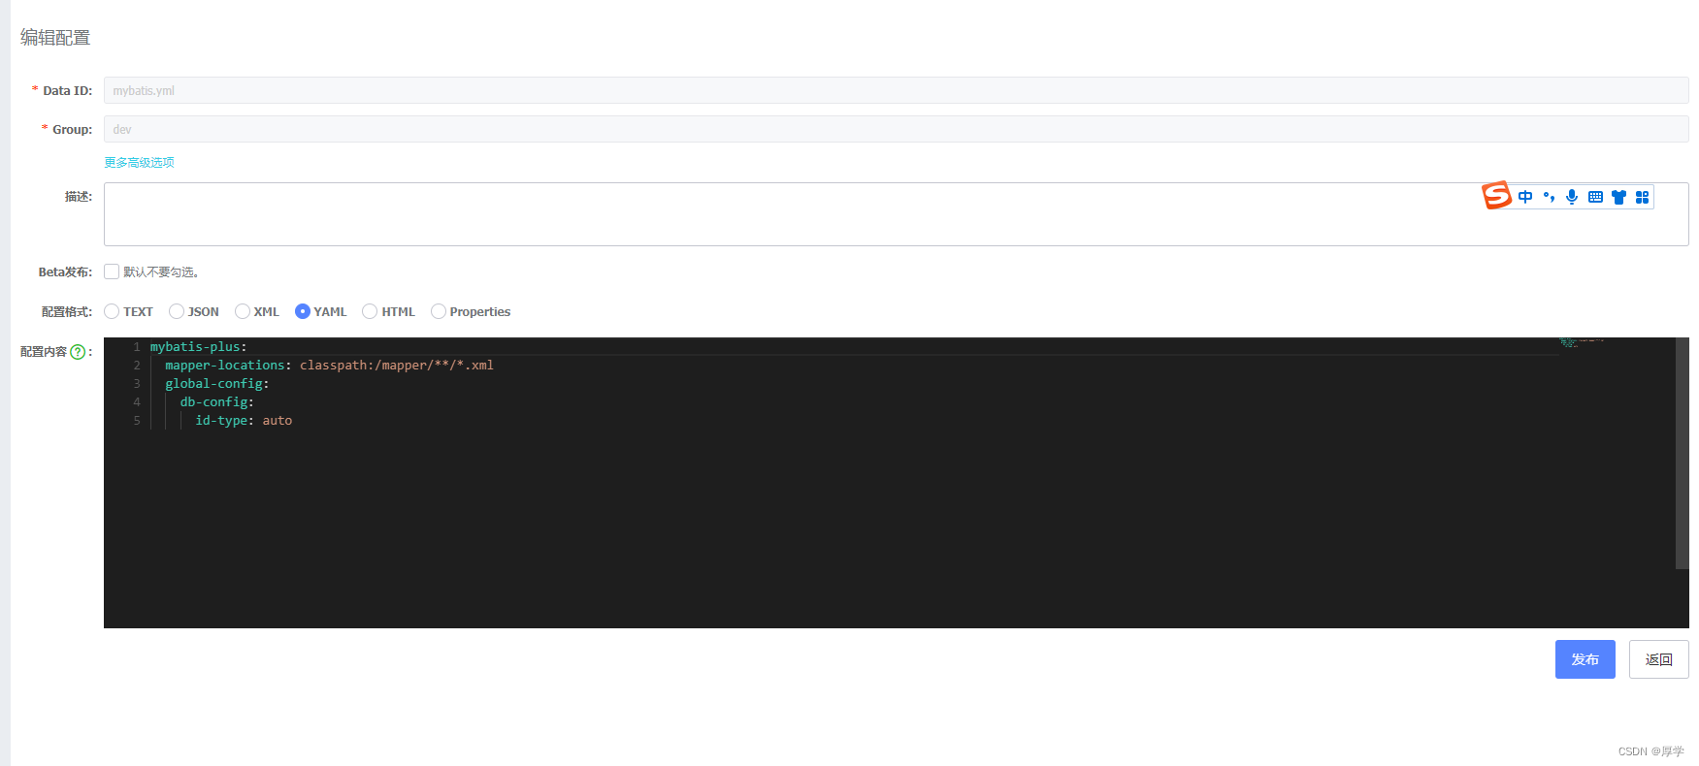Click the 'global-config:' line in editor

217,384
